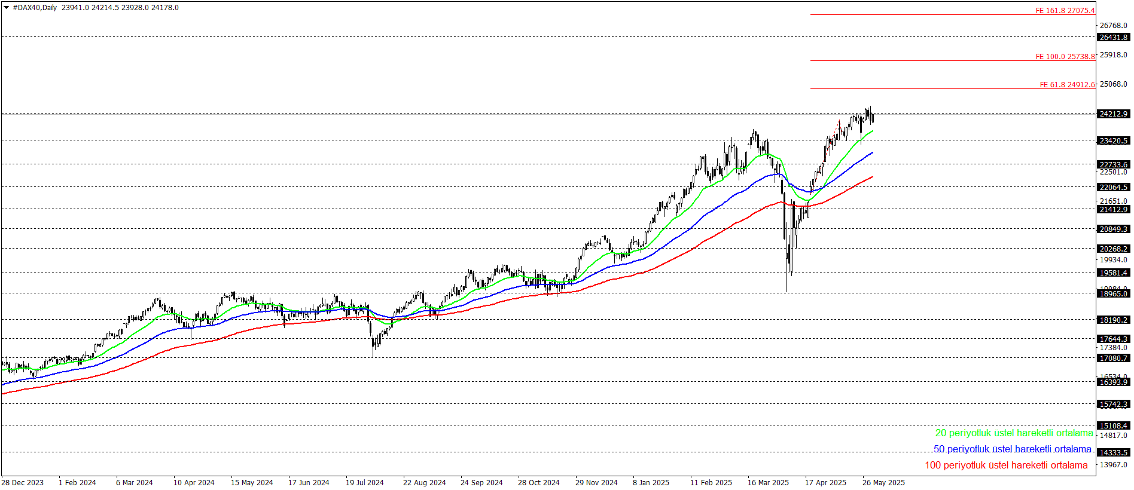Screen dimensions: 1134x490
Task: Click the 10 Apr 2024 date label
Action: coord(194,482)
